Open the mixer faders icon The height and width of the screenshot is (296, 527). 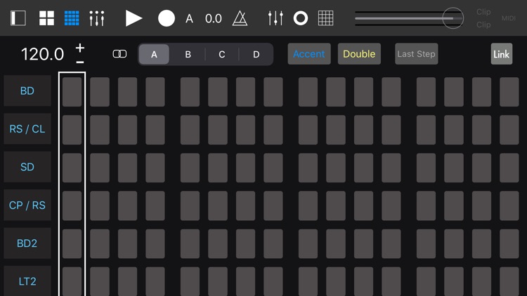(x=275, y=18)
